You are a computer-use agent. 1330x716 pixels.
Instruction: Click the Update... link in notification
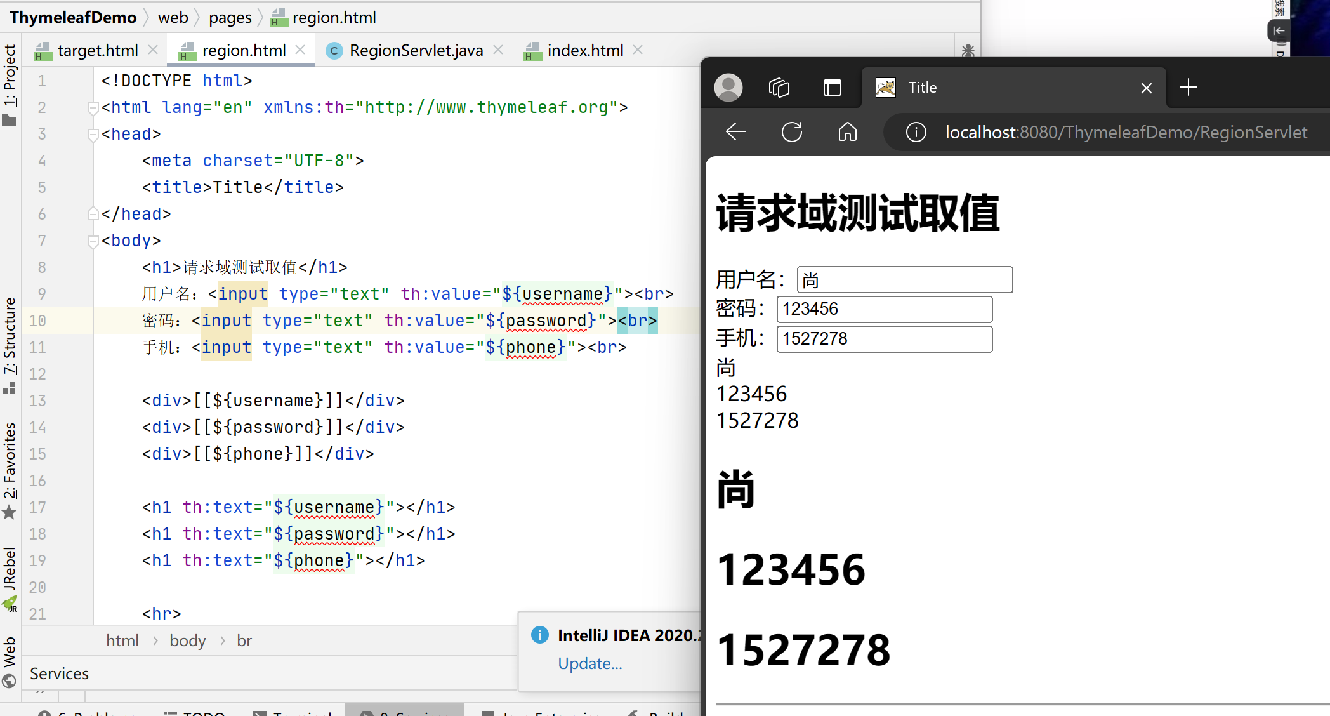click(x=589, y=663)
